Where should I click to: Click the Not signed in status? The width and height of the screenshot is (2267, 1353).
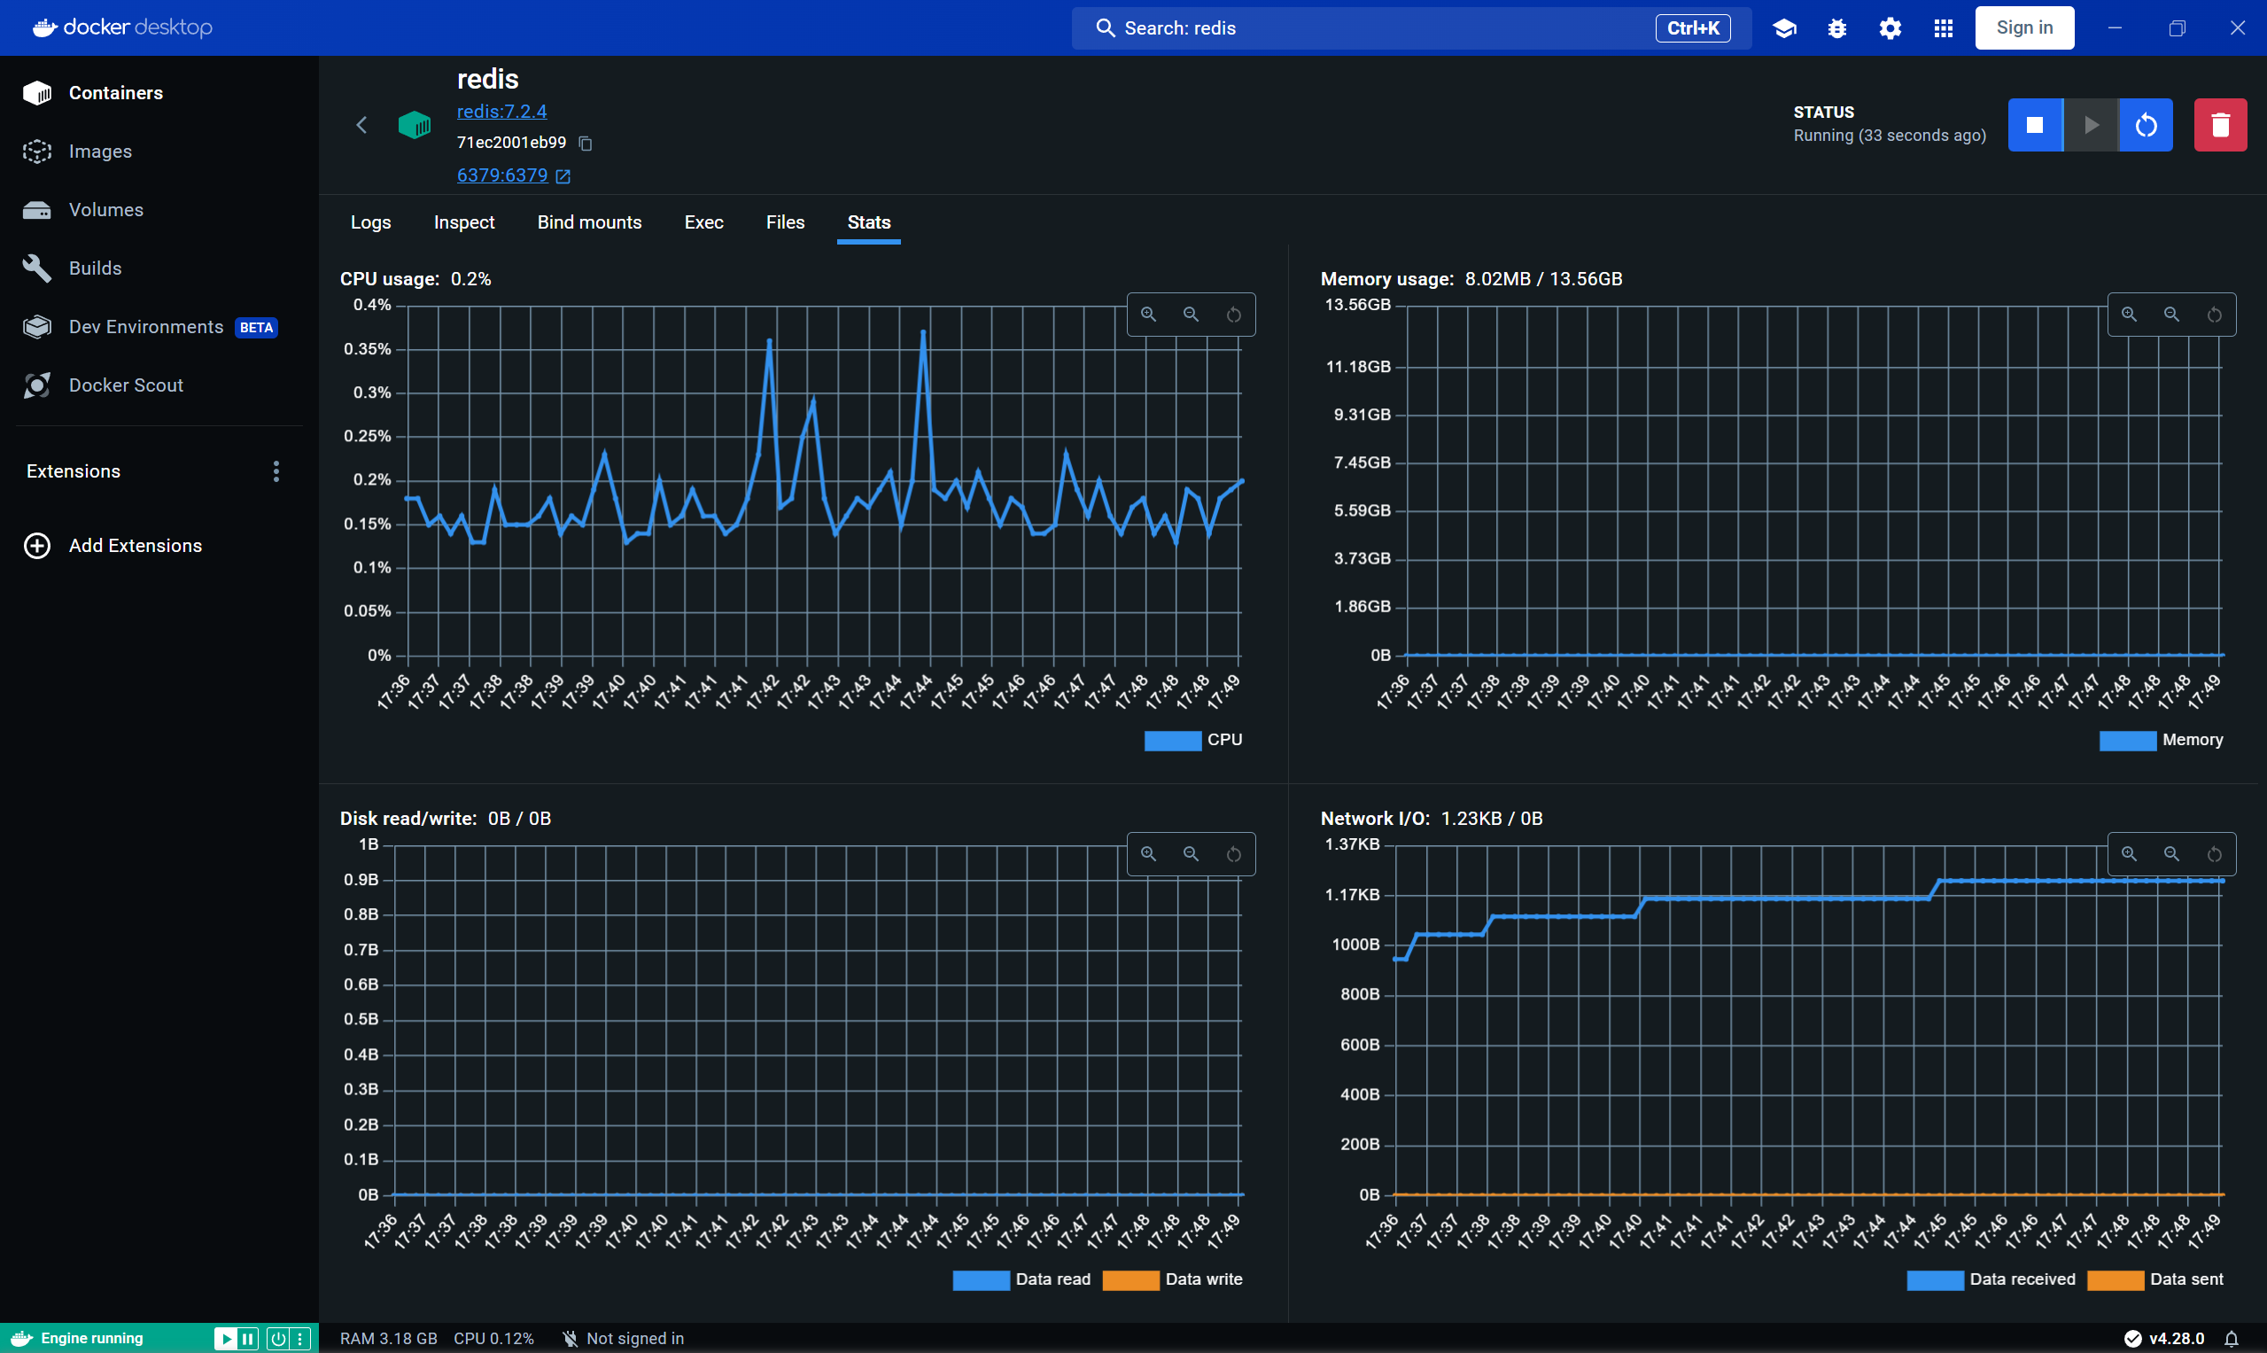coord(624,1340)
